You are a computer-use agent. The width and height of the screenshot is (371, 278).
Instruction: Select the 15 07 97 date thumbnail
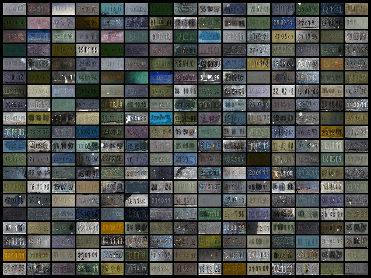click(x=63, y=187)
